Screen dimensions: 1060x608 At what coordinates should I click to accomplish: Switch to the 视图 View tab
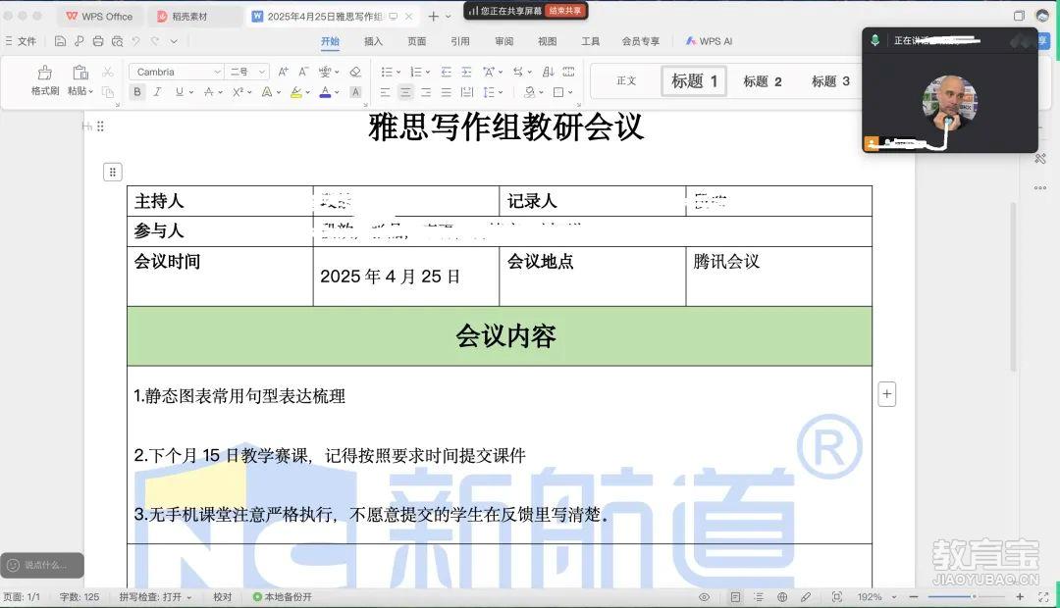(547, 41)
